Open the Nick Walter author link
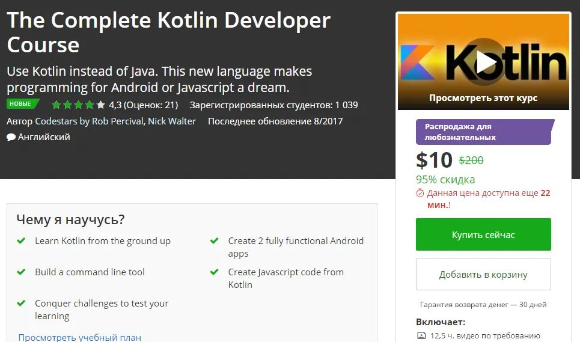Viewport: 580px width, 342px height. pos(172,121)
